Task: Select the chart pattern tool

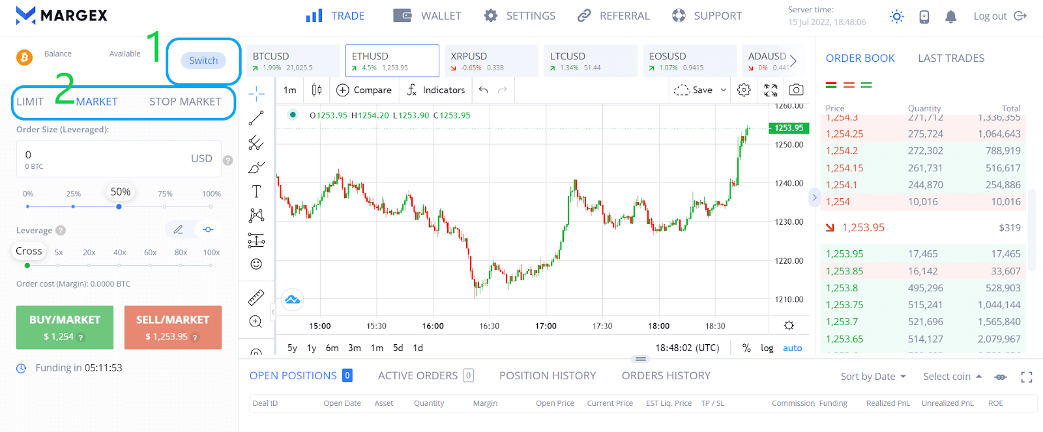Action: [256, 216]
